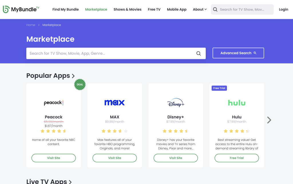
Task: Click Home in the breadcrumb
Action: coord(31,25)
